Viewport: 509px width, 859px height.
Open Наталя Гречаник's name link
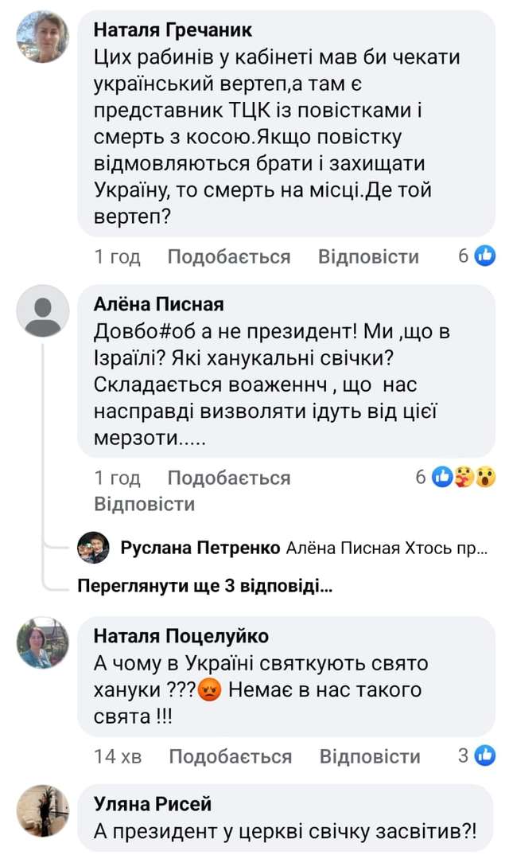click(173, 30)
